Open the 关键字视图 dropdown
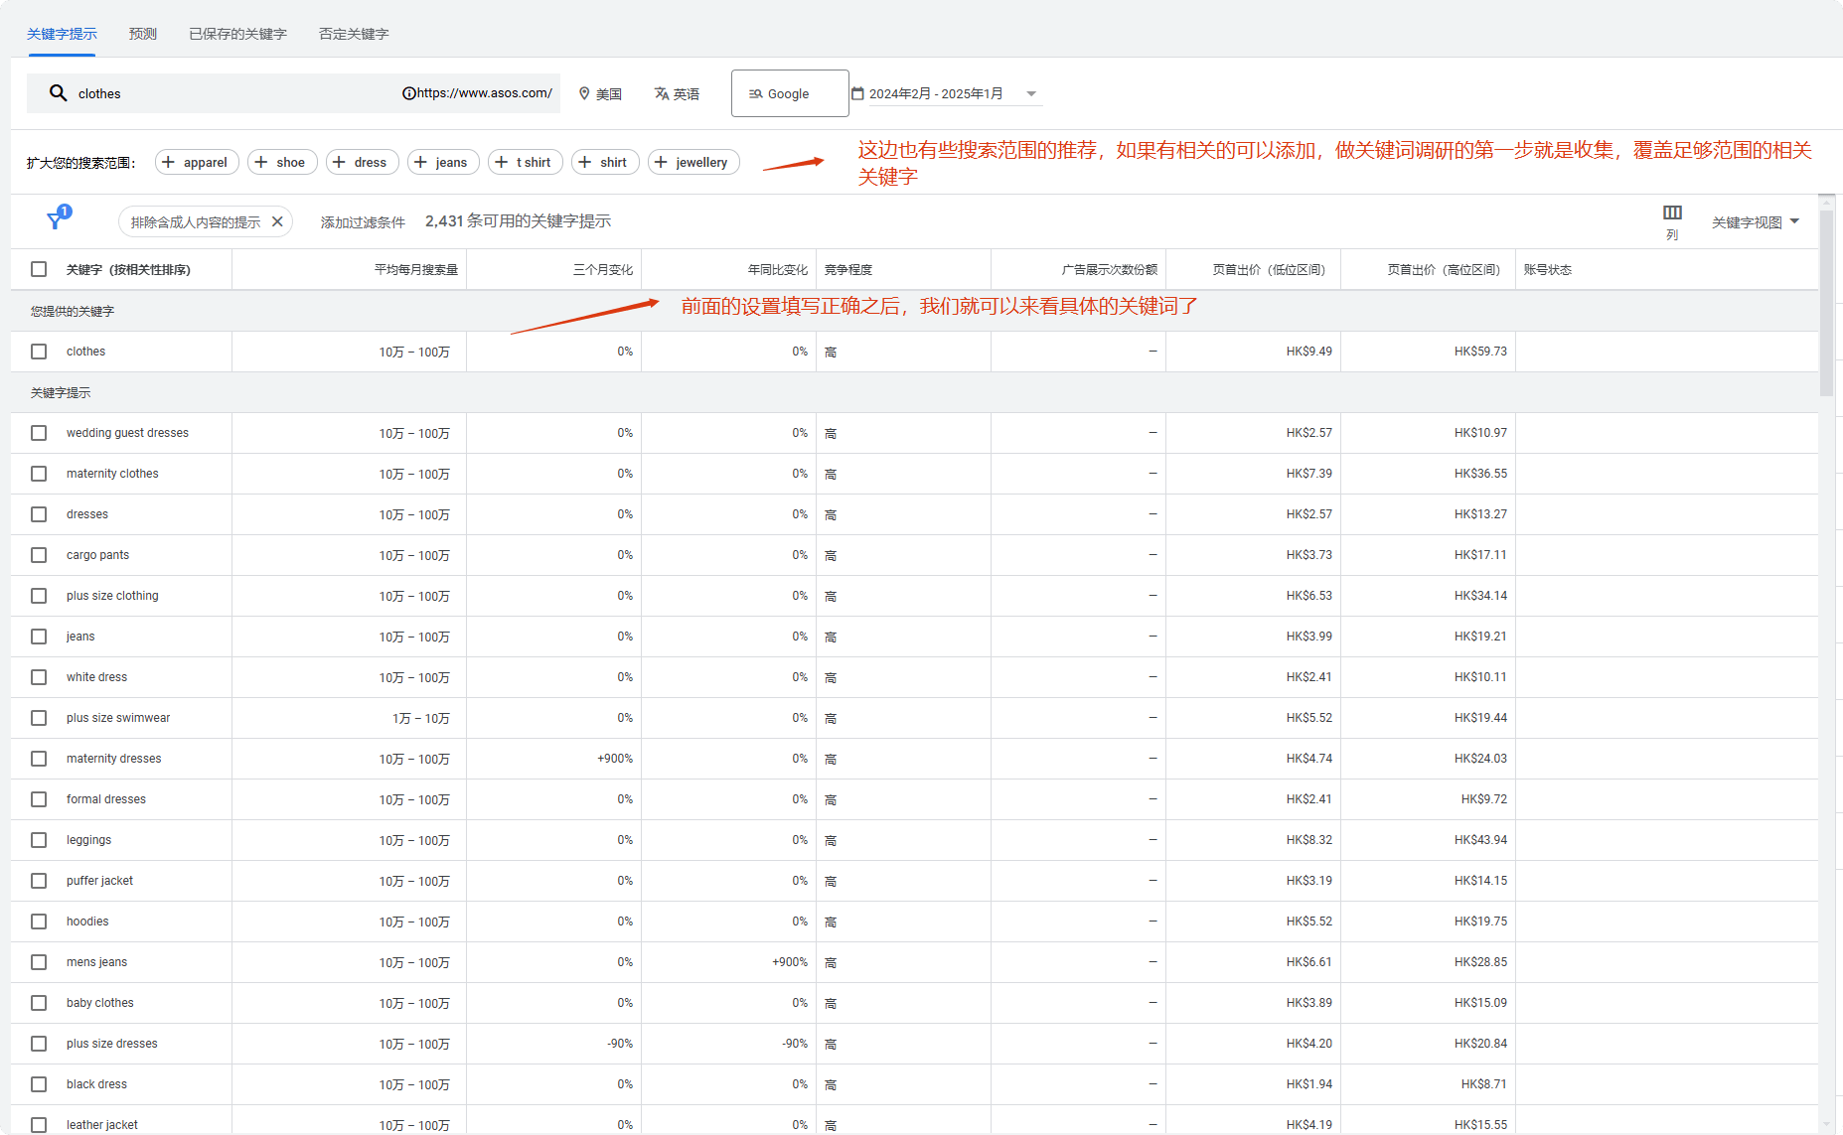This screenshot has width=1843, height=1135. tap(1756, 222)
